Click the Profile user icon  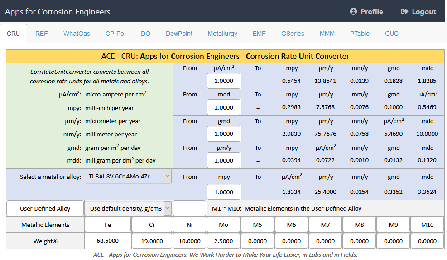(x=354, y=11)
